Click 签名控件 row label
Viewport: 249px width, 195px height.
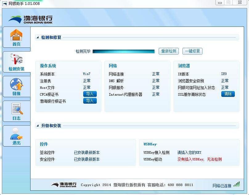click(47, 152)
